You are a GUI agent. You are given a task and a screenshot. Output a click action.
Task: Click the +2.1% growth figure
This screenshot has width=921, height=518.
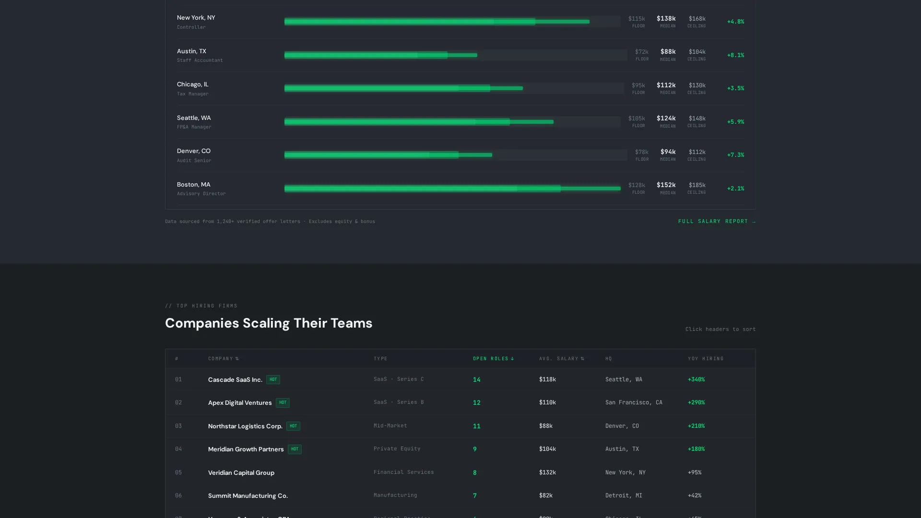[735, 188]
